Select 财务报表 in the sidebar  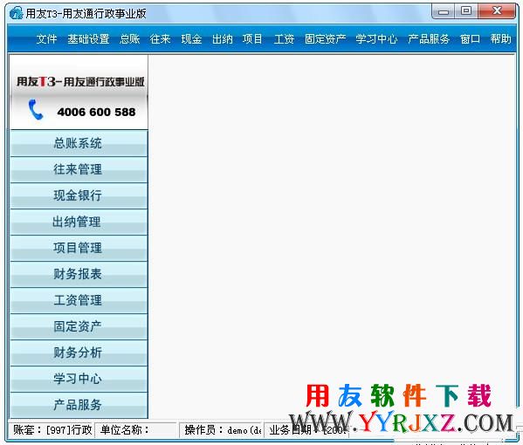(x=79, y=274)
